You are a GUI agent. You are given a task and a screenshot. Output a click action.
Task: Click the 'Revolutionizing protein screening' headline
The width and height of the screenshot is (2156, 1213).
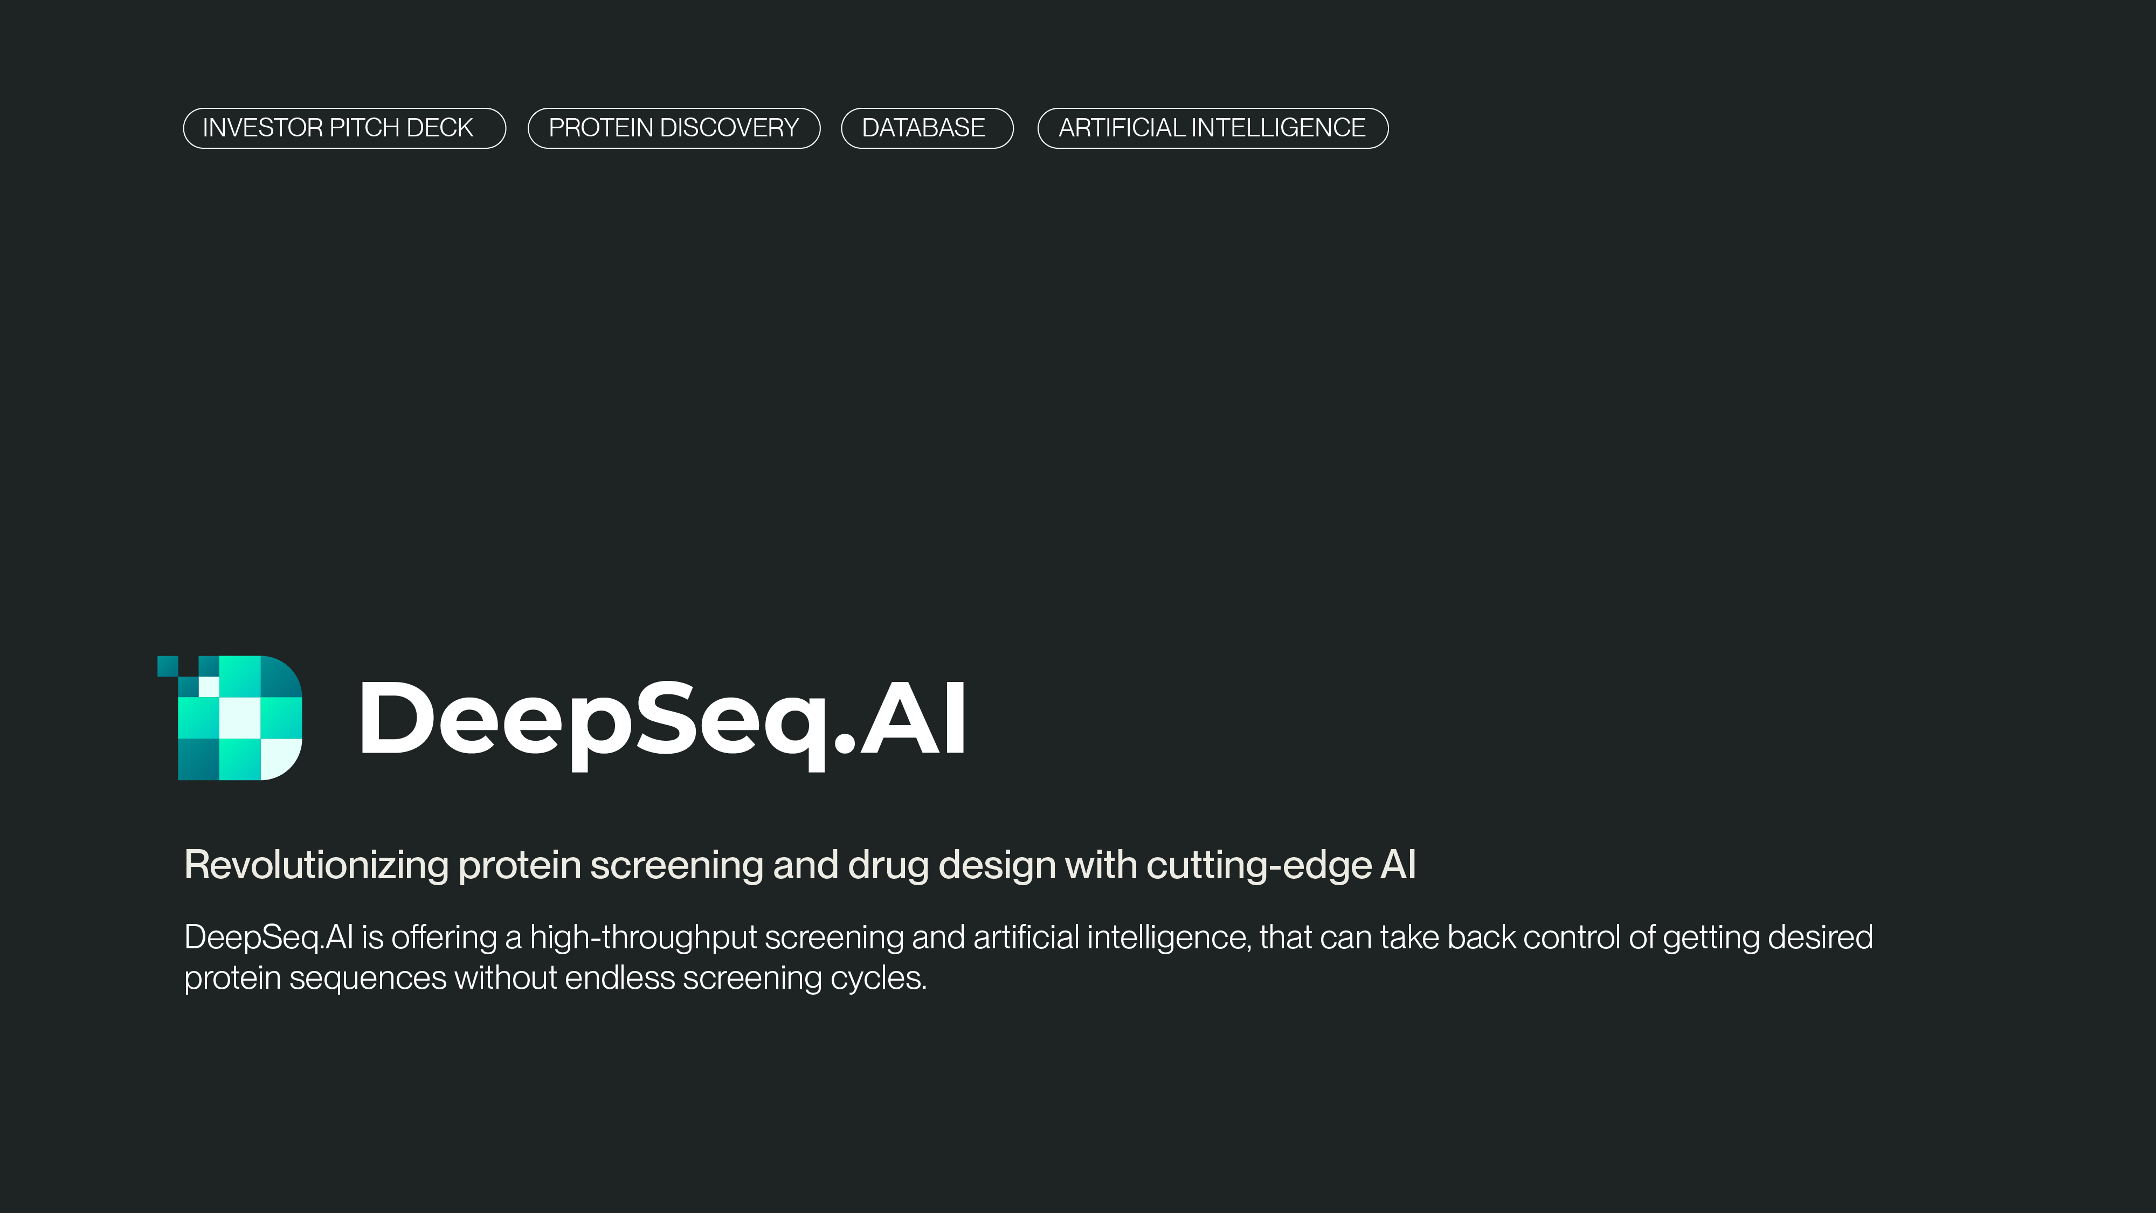(799, 865)
